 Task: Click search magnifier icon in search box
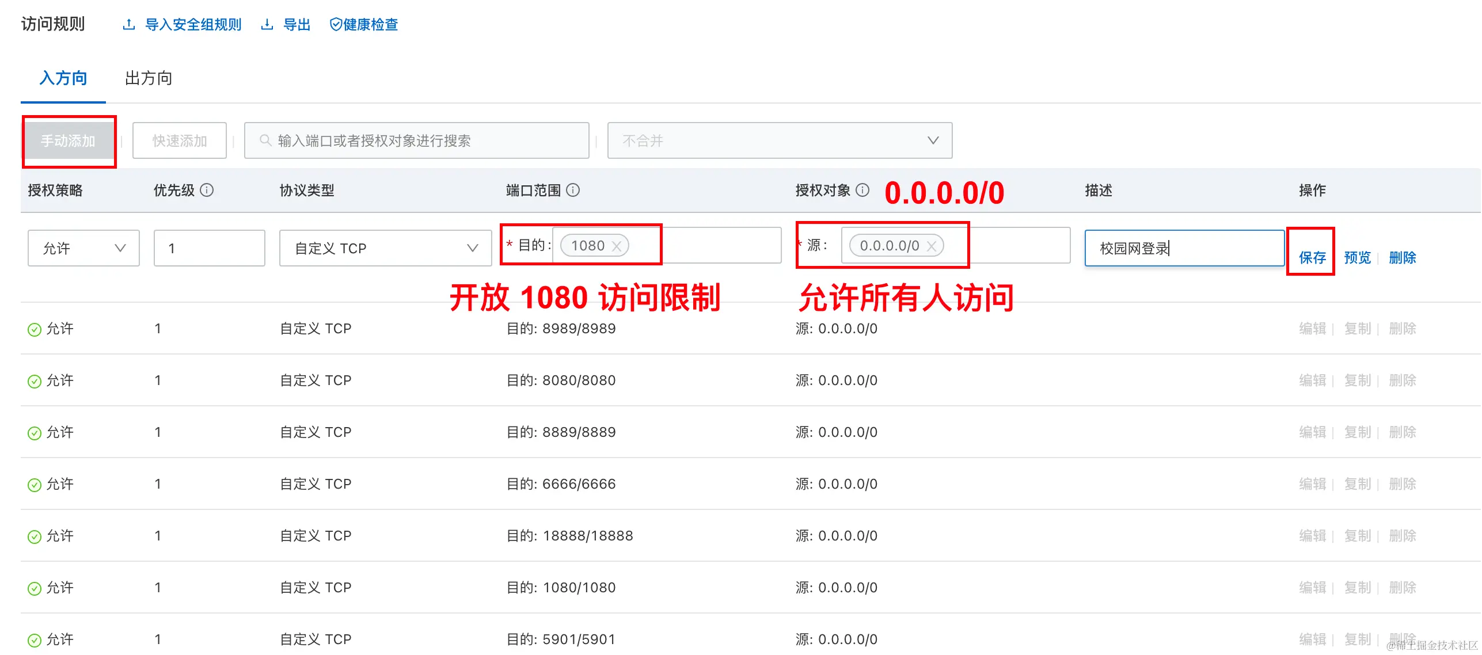pyautogui.click(x=265, y=140)
